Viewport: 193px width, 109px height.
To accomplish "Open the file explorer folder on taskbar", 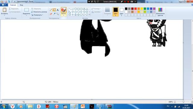I will 30,106.
